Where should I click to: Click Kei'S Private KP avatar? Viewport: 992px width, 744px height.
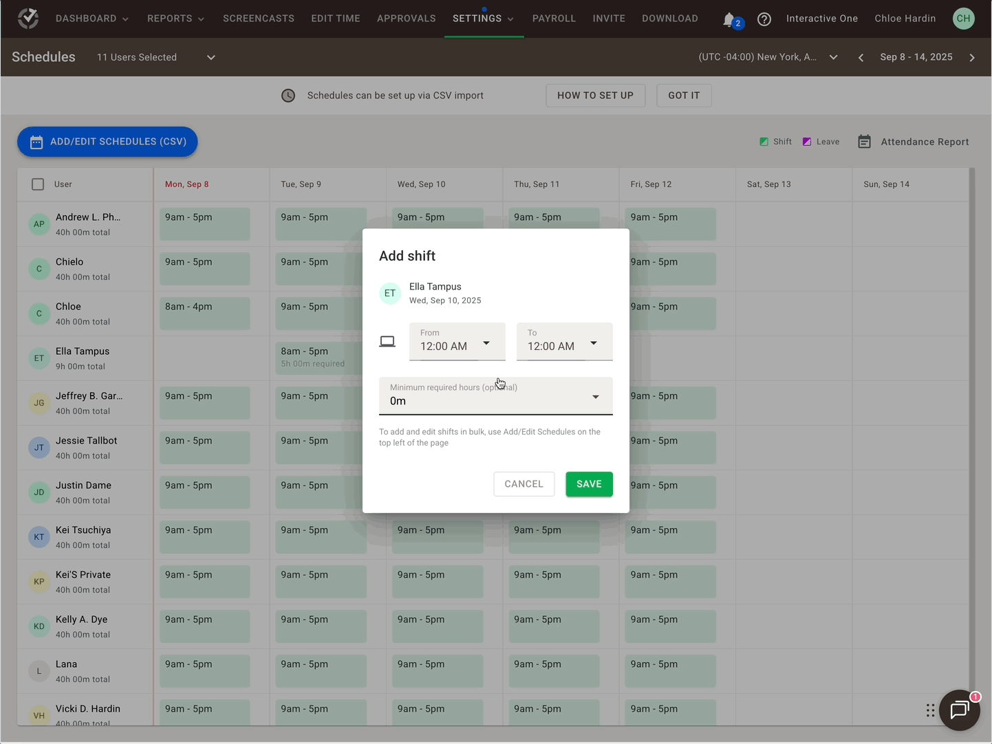[x=39, y=582]
